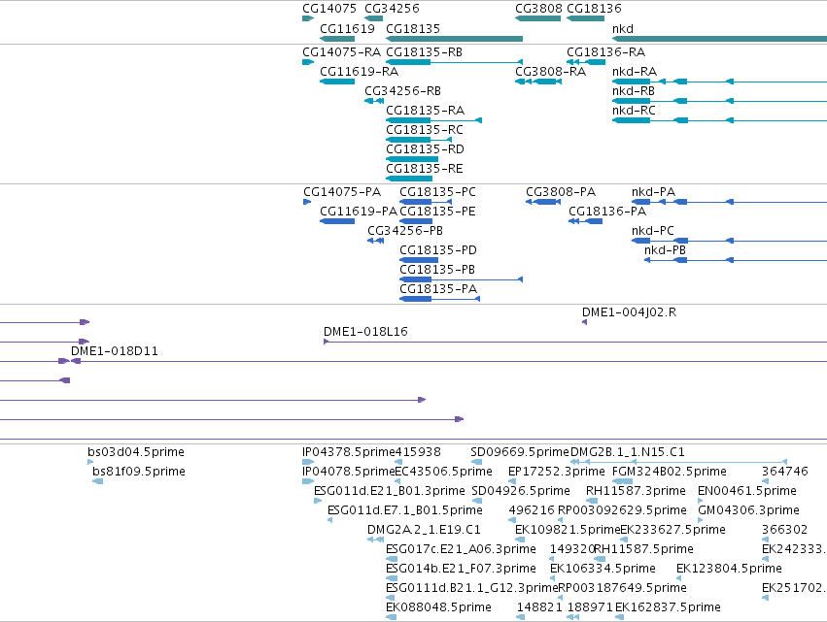Select the EK088048.5prime EST label
The image size is (827, 622).
pyautogui.click(x=438, y=607)
